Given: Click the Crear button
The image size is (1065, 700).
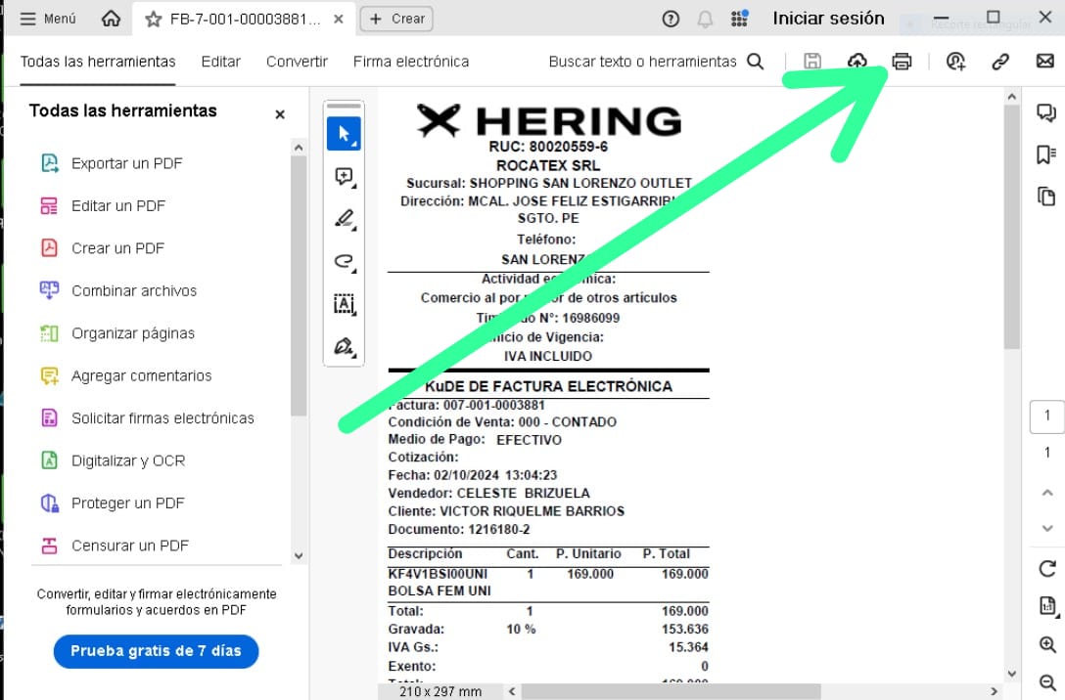Looking at the screenshot, I should [x=396, y=19].
